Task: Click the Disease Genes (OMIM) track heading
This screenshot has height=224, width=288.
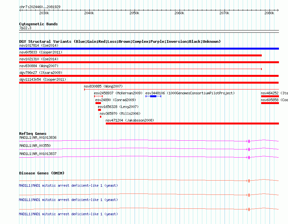Action: tap(42, 173)
